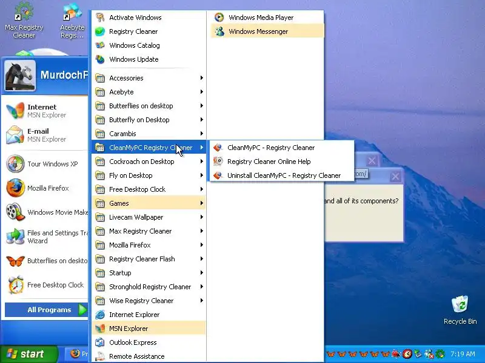
Task: Expand the Games submenu arrow
Action: click(x=202, y=203)
